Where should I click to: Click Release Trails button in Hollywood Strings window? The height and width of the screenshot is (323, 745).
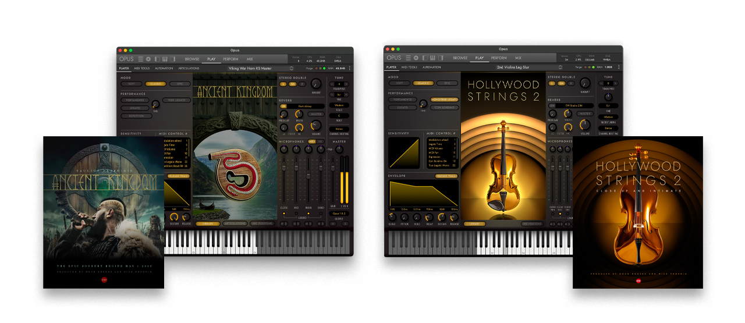(x=446, y=176)
